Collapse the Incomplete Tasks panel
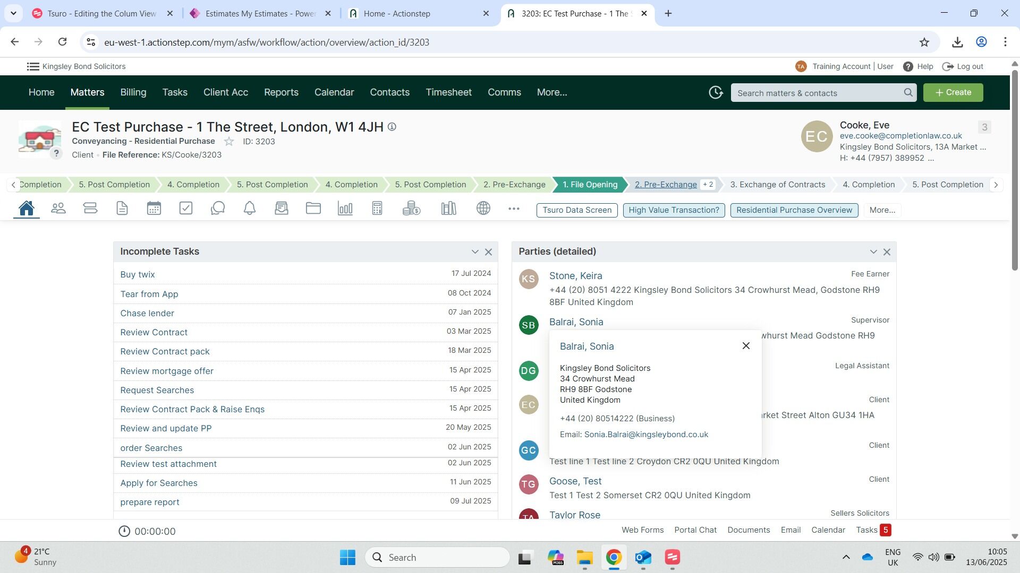The width and height of the screenshot is (1020, 573). pyautogui.click(x=474, y=252)
